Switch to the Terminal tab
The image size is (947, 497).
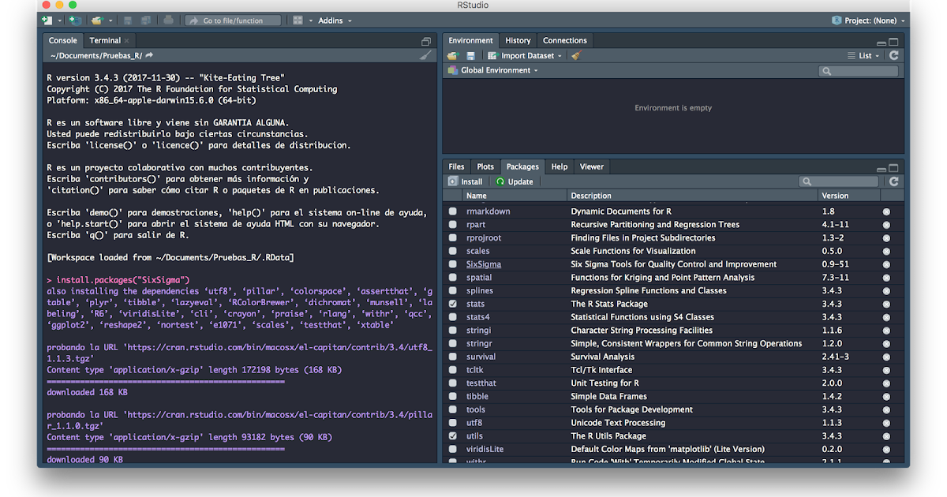(x=105, y=40)
